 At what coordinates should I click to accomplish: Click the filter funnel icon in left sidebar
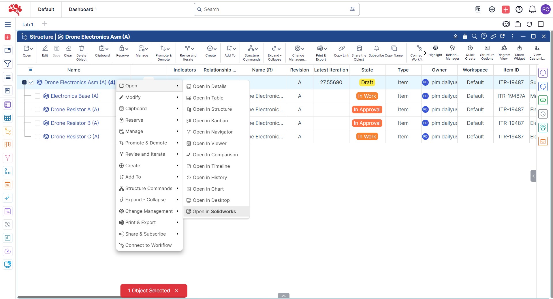coord(8,64)
